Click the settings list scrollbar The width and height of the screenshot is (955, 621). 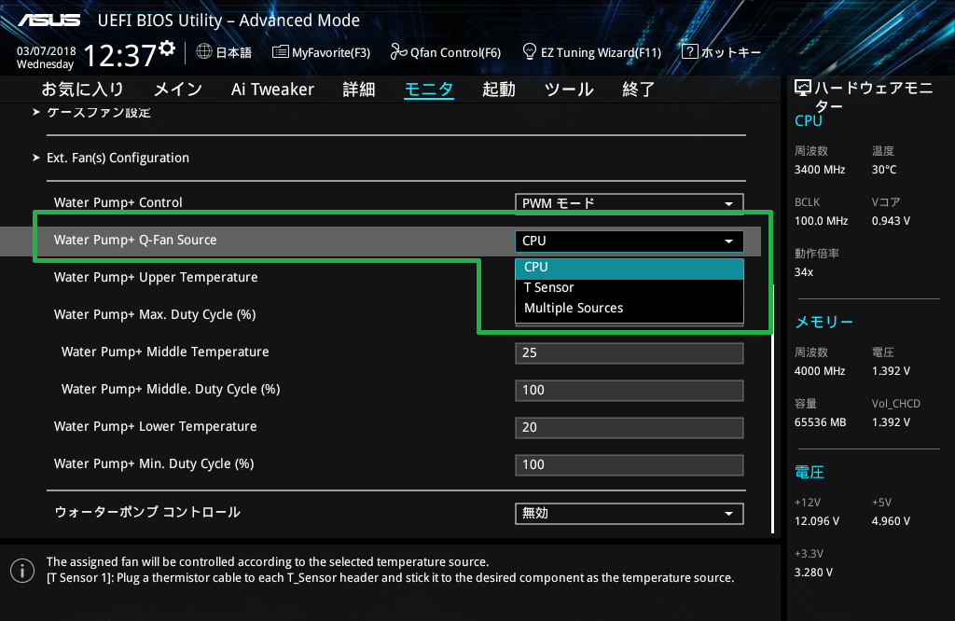[x=773, y=407]
